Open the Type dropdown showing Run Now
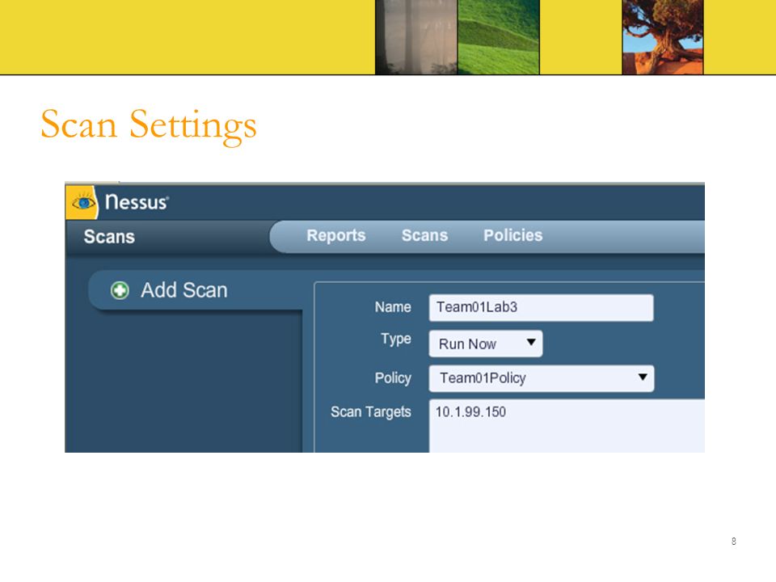The height and width of the screenshot is (582, 776). tap(486, 344)
